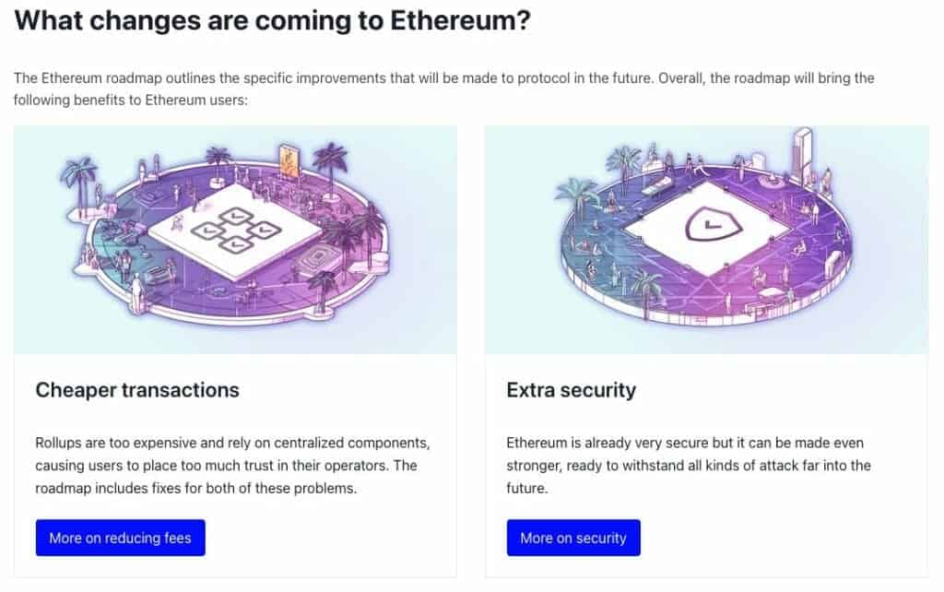Click the white diamond platform in security illustration

click(708, 229)
